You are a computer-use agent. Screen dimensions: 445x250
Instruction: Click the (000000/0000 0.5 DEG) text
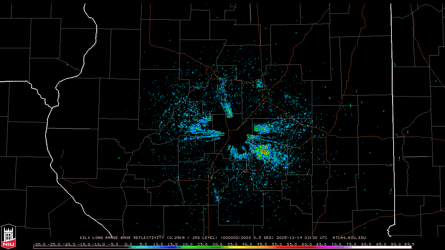tap(248, 238)
